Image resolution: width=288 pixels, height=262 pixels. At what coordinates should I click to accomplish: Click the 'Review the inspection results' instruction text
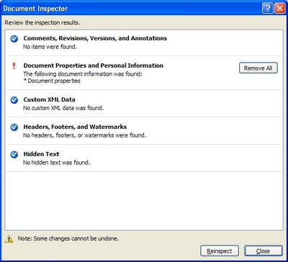[42, 23]
